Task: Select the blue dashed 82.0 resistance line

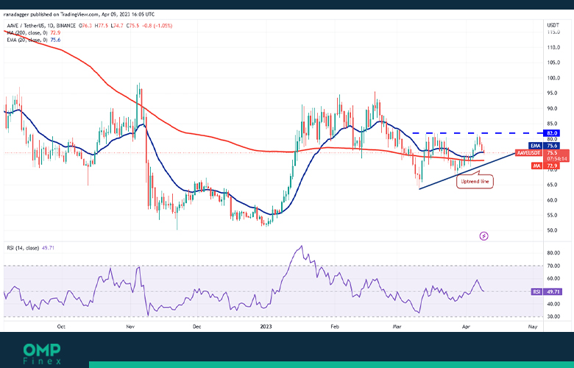Action: [478, 133]
